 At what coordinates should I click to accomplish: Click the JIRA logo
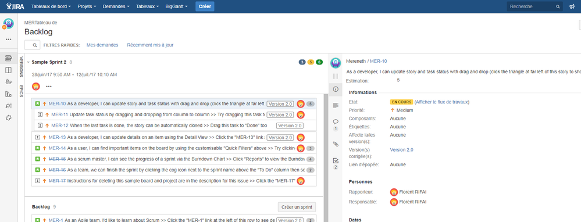(x=15, y=6)
